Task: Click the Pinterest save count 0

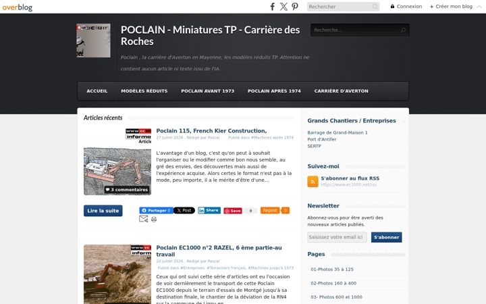Action: point(250,211)
